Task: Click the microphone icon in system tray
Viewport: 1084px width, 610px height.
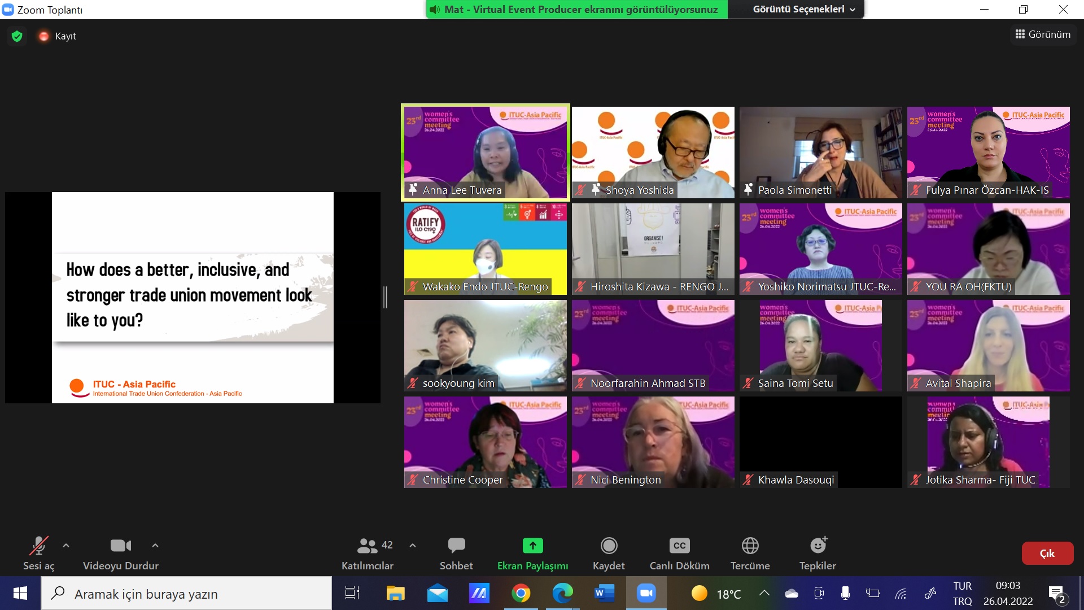Action: pyautogui.click(x=845, y=593)
